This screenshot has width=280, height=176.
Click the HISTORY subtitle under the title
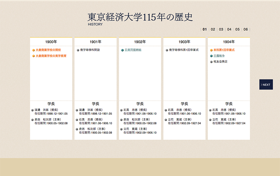click(x=95, y=24)
